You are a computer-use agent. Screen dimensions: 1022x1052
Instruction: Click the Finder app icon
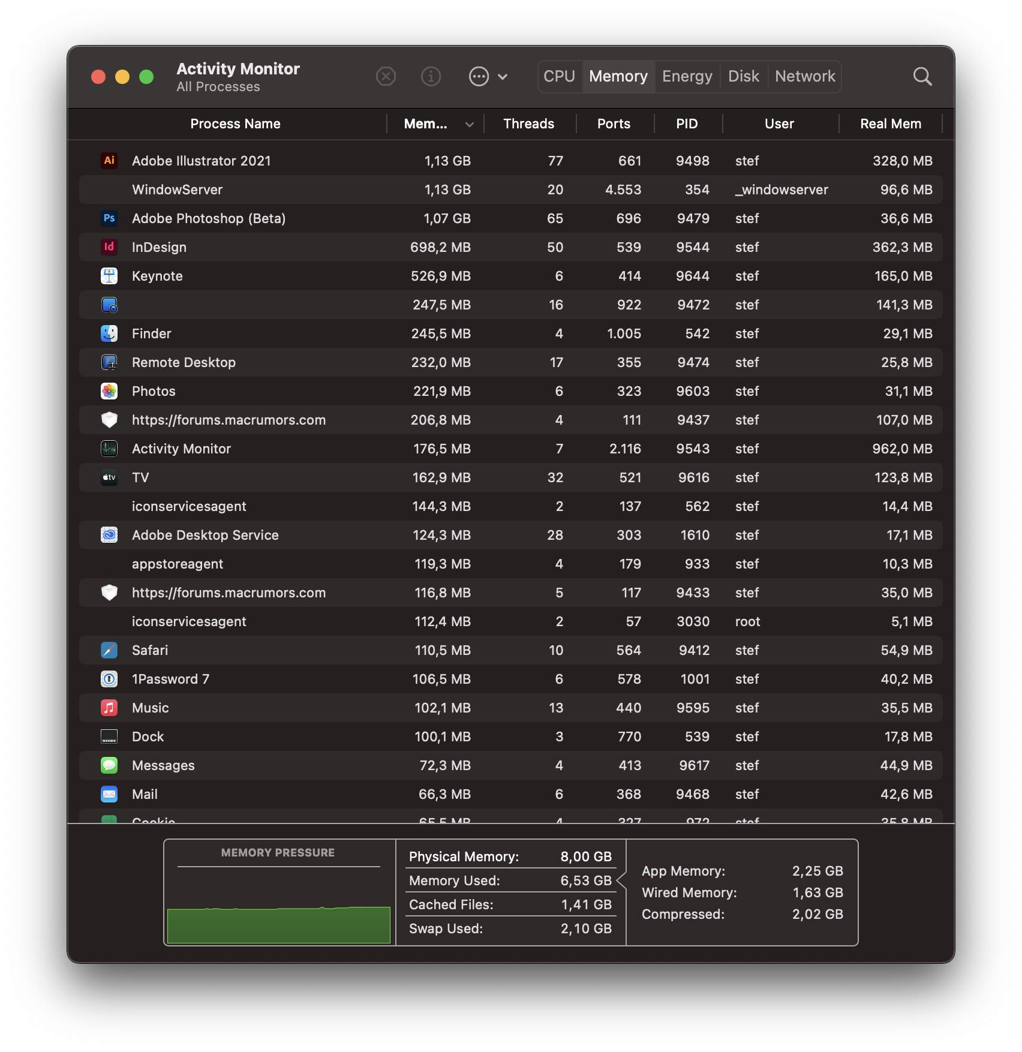tap(109, 333)
